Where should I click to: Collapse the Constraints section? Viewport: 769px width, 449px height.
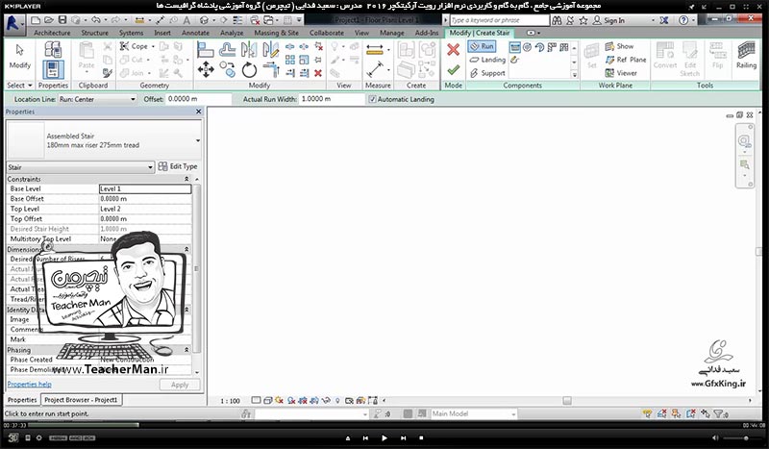[x=186, y=179]
